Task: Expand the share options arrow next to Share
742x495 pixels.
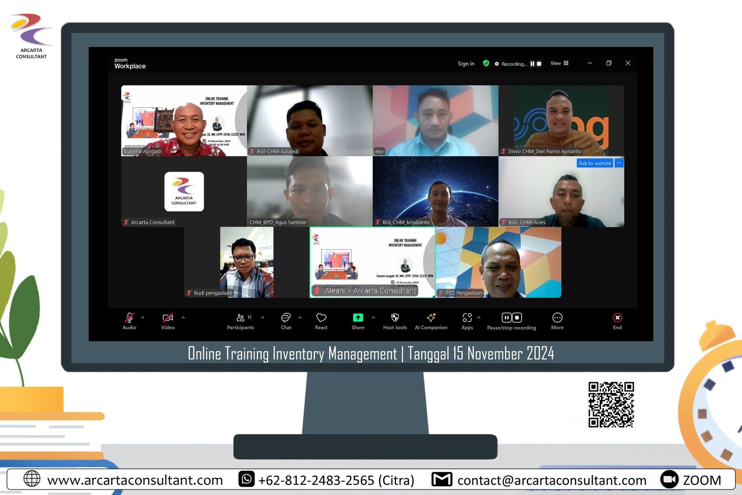Action: tap(373, 318)
